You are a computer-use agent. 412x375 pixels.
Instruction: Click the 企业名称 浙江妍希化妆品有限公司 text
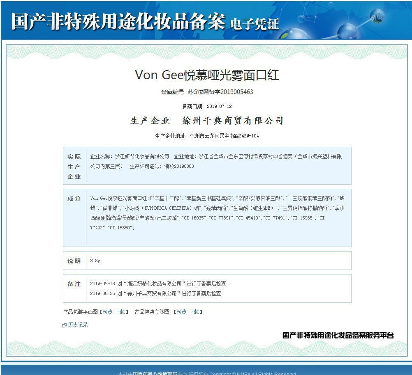coord(130,156)
